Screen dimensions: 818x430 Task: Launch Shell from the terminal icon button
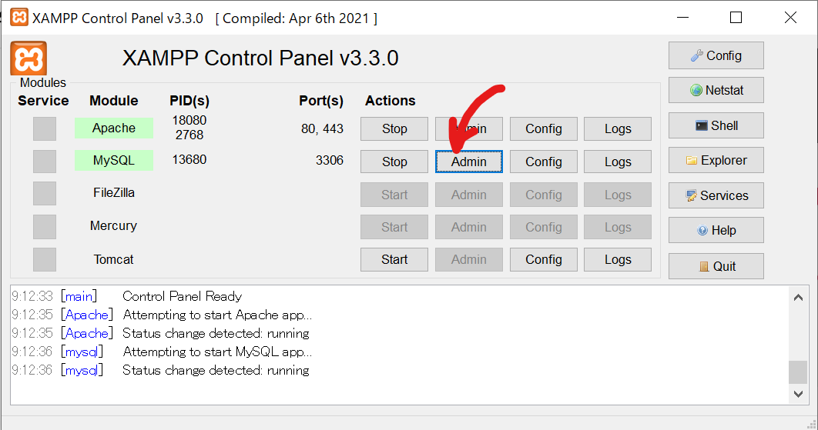coord(716,125)
